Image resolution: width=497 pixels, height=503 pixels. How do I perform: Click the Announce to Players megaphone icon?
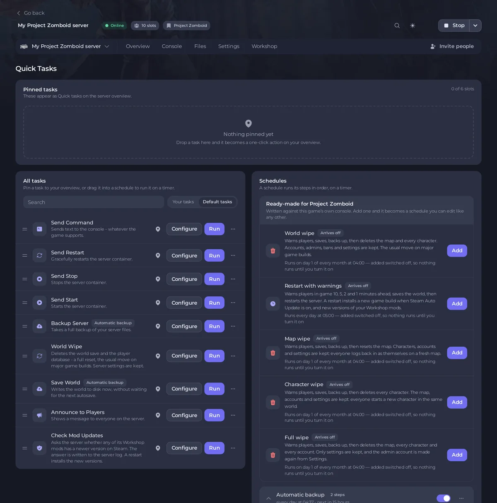39,415
